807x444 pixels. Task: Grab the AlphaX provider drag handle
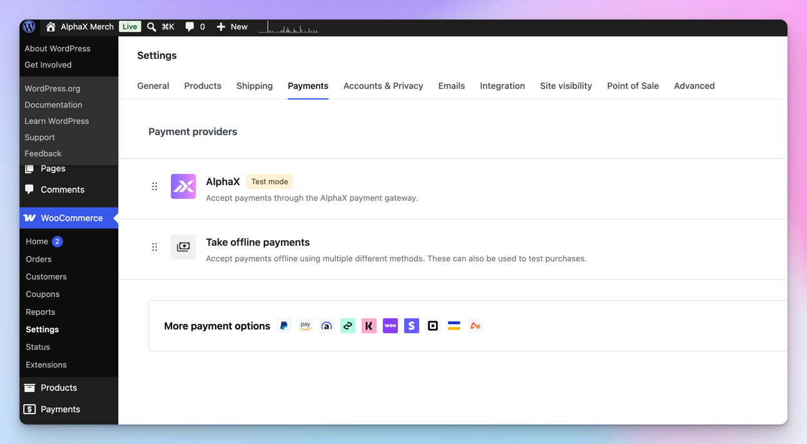[x=155, y=186]
